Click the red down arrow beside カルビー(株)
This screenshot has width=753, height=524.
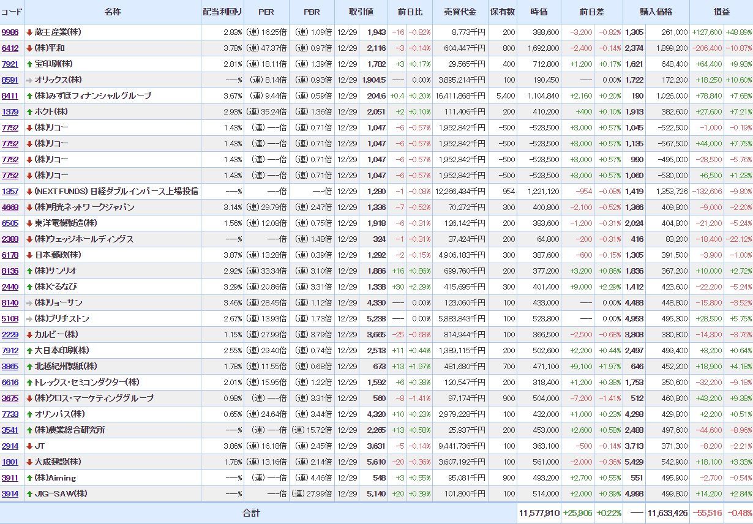(x=29, y=335)
